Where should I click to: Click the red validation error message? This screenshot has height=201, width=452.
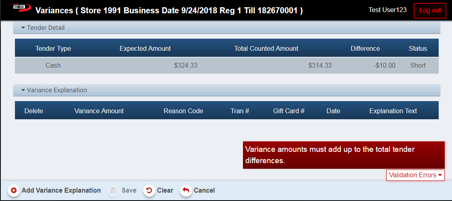point(343,155)
